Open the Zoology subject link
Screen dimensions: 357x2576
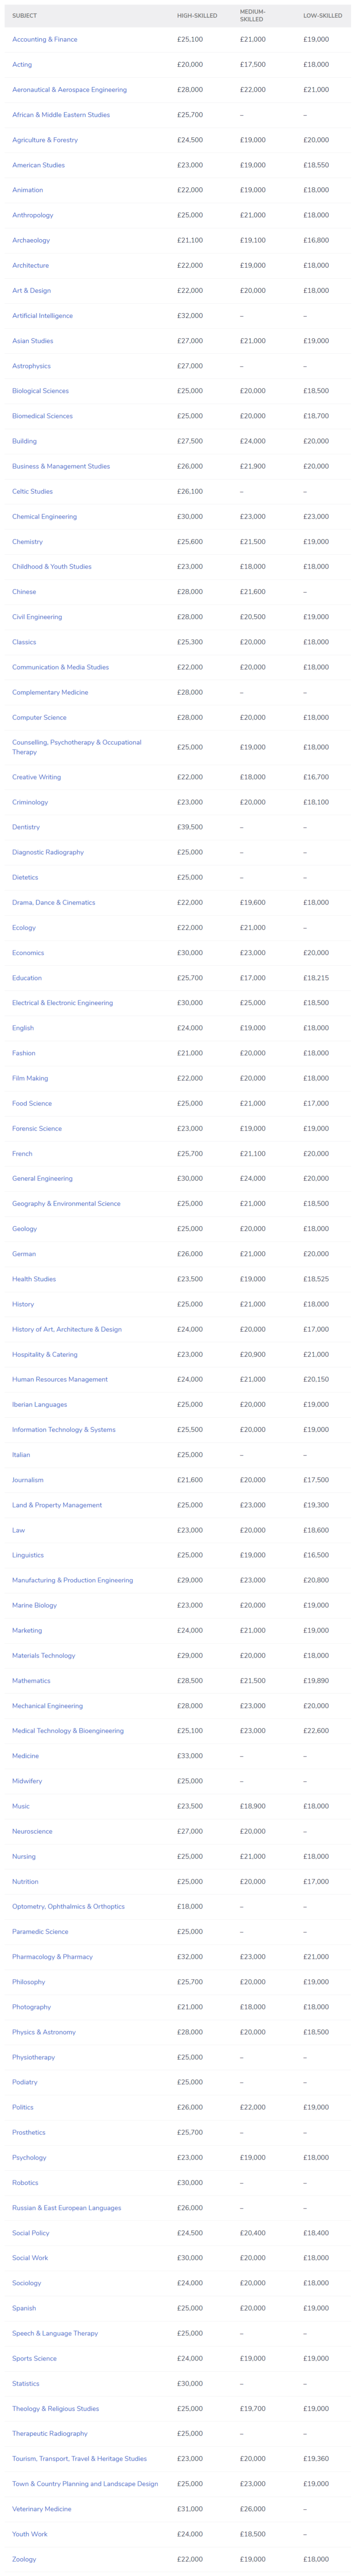tap(24, 2558)
